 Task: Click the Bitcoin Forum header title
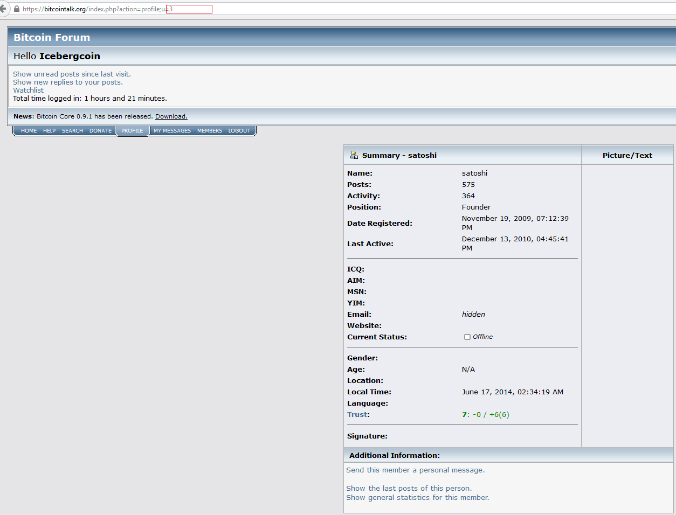[52, 37]
